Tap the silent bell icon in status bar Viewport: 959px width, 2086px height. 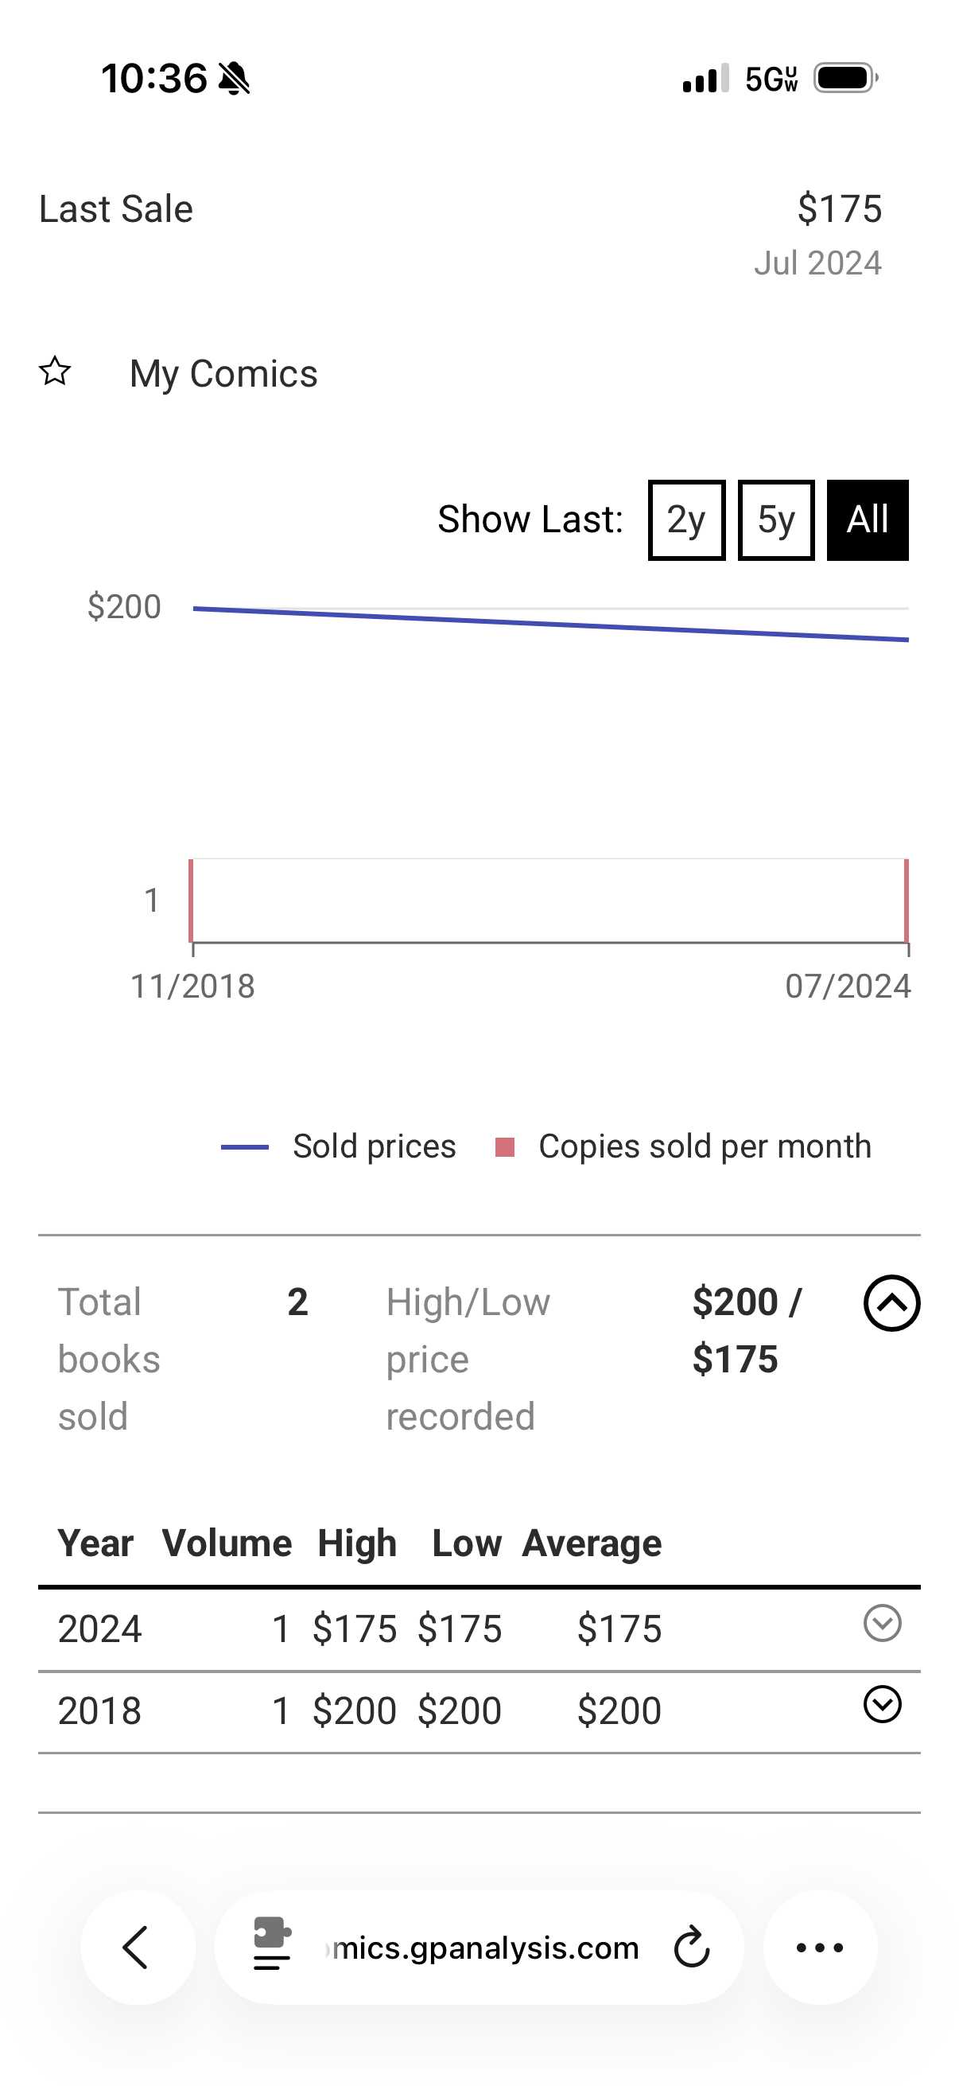click(x=235, y=80)
